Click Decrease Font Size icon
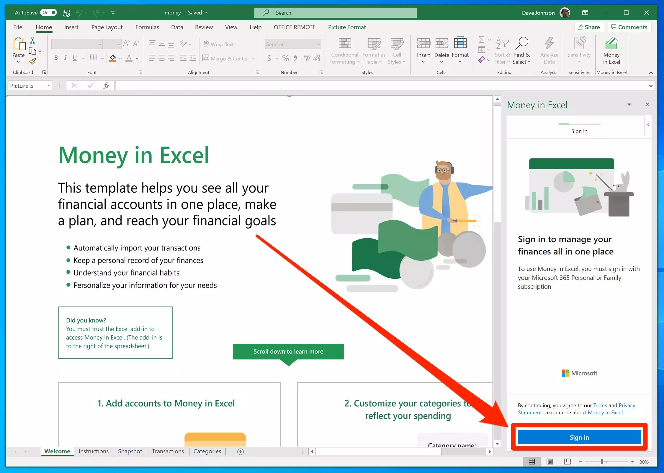Image resolution: width=664 pixels, height=473 pixels. click(x=136, y=44)
